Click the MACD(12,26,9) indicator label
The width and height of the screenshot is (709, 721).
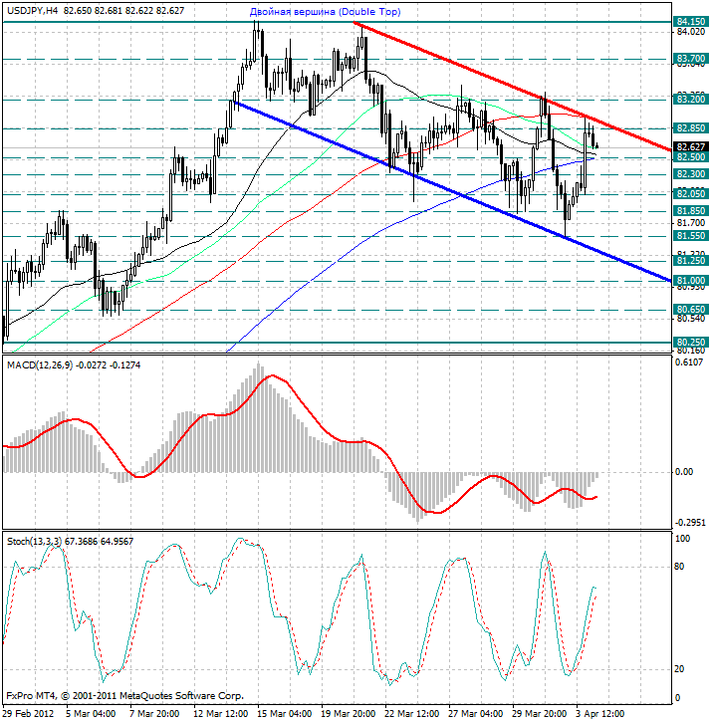pos(40,365)
